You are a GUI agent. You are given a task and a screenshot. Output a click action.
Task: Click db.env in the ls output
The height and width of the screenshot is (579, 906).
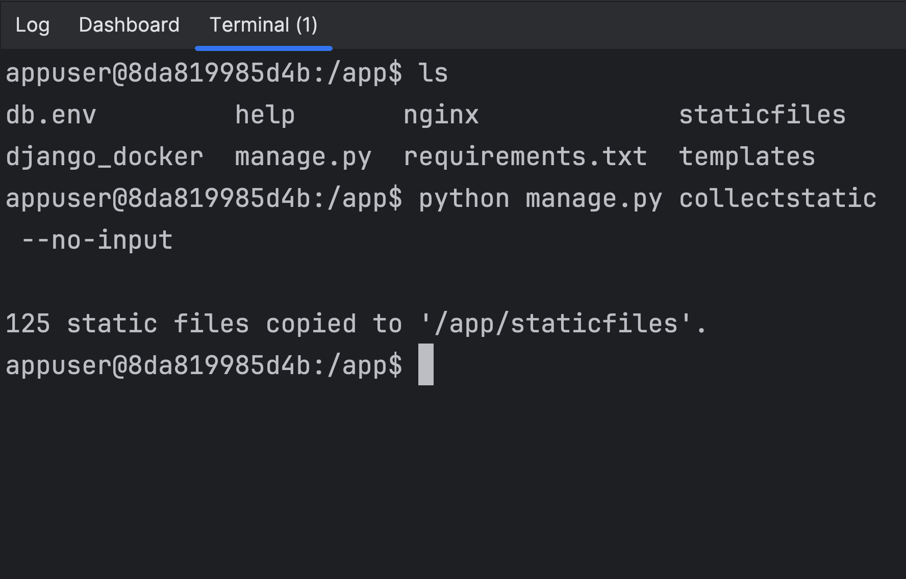51,115
